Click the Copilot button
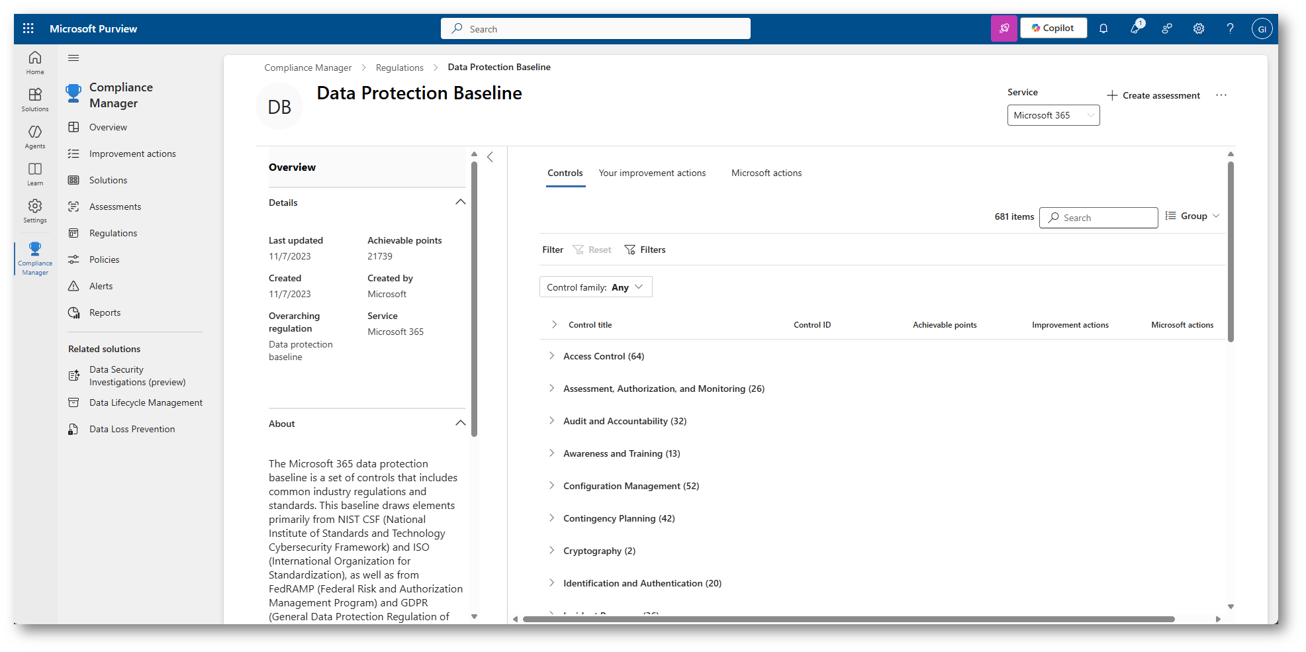The height and width of the screenshot is (652, 1306). click(x=1054, y=28)
